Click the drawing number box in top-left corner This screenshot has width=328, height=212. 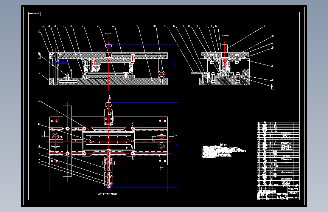tap(34, 14)
